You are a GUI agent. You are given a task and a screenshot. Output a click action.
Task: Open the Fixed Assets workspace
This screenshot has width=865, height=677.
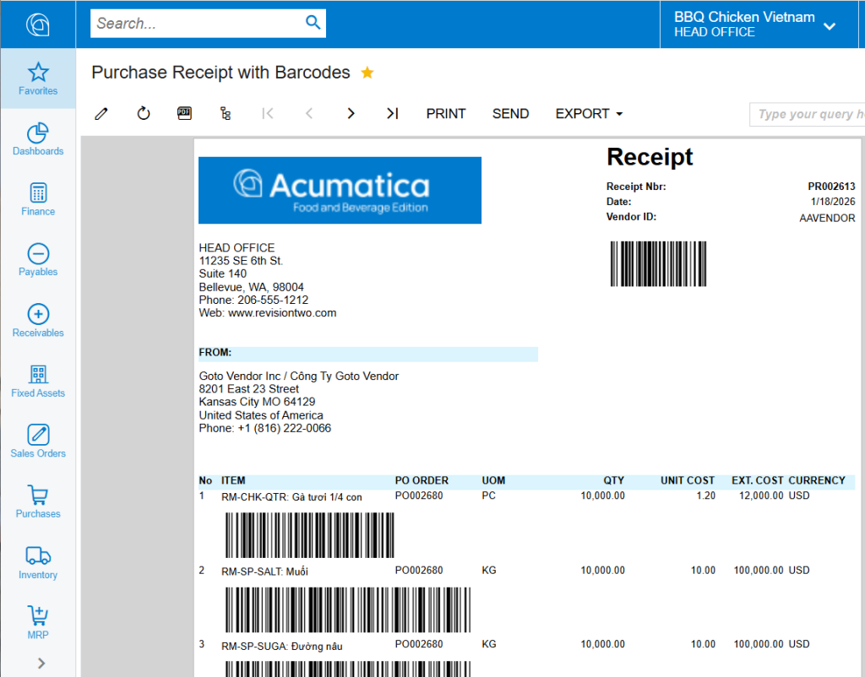pos(37,381)
